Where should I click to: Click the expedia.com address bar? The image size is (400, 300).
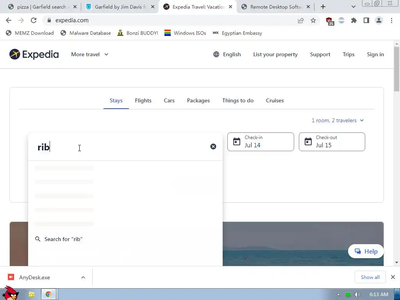pos(168,20)
